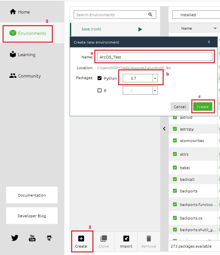This screenshot has height=255, width=220.
Task: Enable the R package checkbox
Action: (100, 90)
